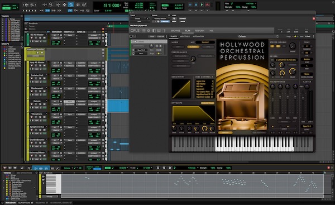Click the Close All button in Opus

pyautogui.click(x=161, y=36)
